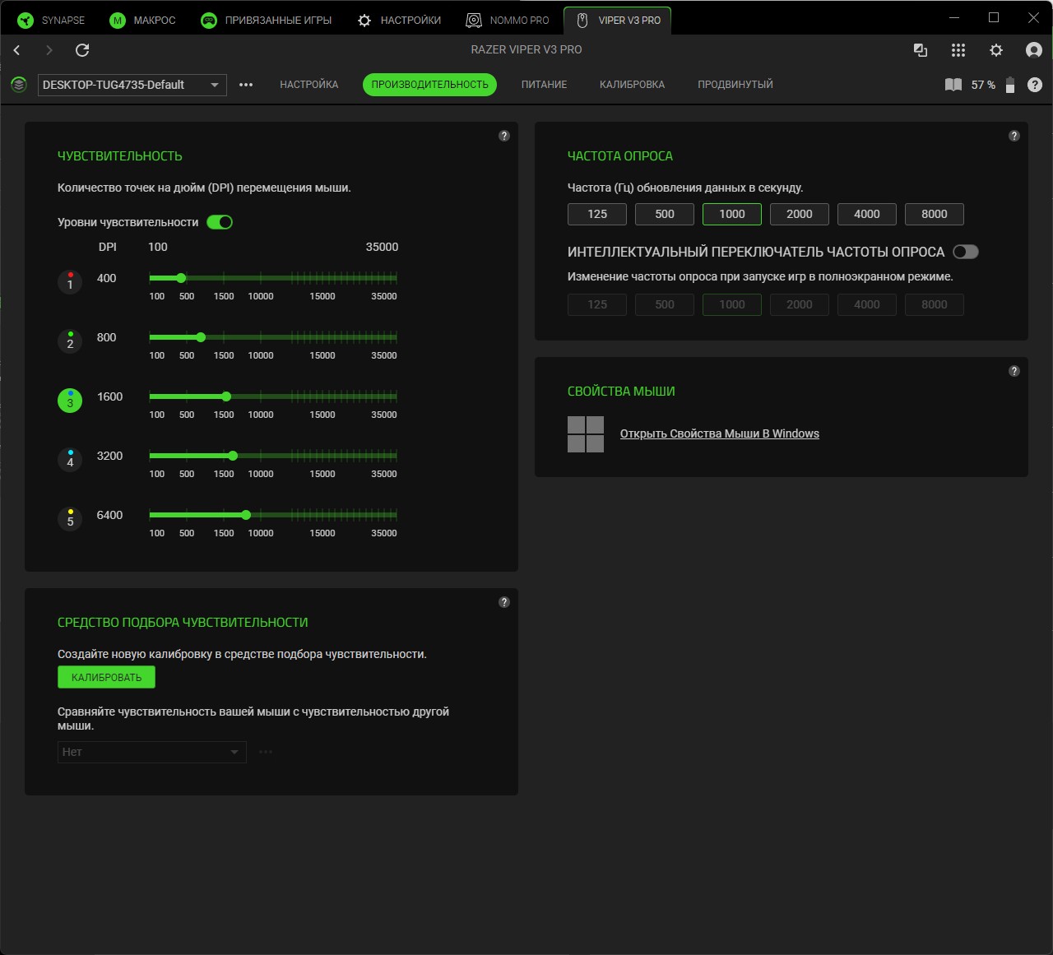Viewport: 1053px width, 955px height.
Task: Select the Viper V3 Pro device tab
Action: (618, 21)
